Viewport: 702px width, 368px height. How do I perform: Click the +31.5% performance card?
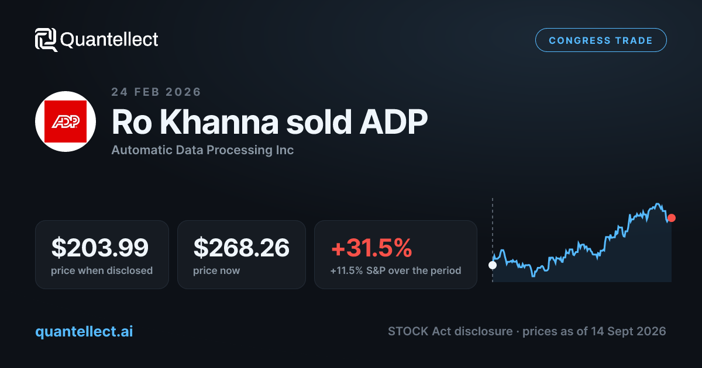[395, 254]
